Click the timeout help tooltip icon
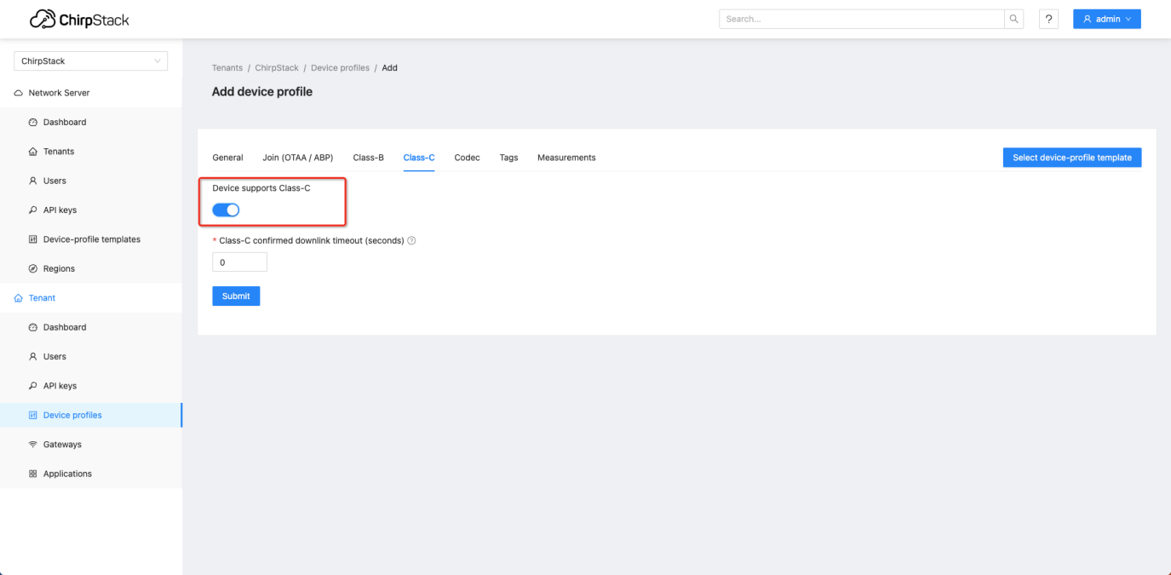This screenshot has height=575, width=1171. click(x=412, y=241)
